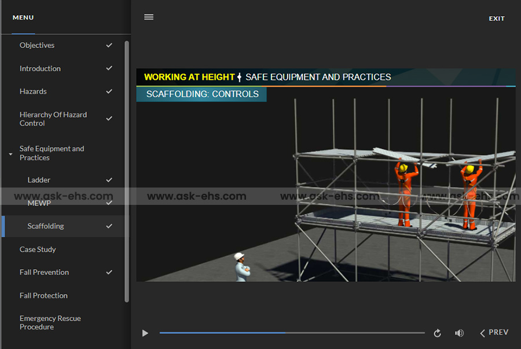Click the checkmark beside Fall Prevention
The image size is (521, 349).
[x=109, y=272]
